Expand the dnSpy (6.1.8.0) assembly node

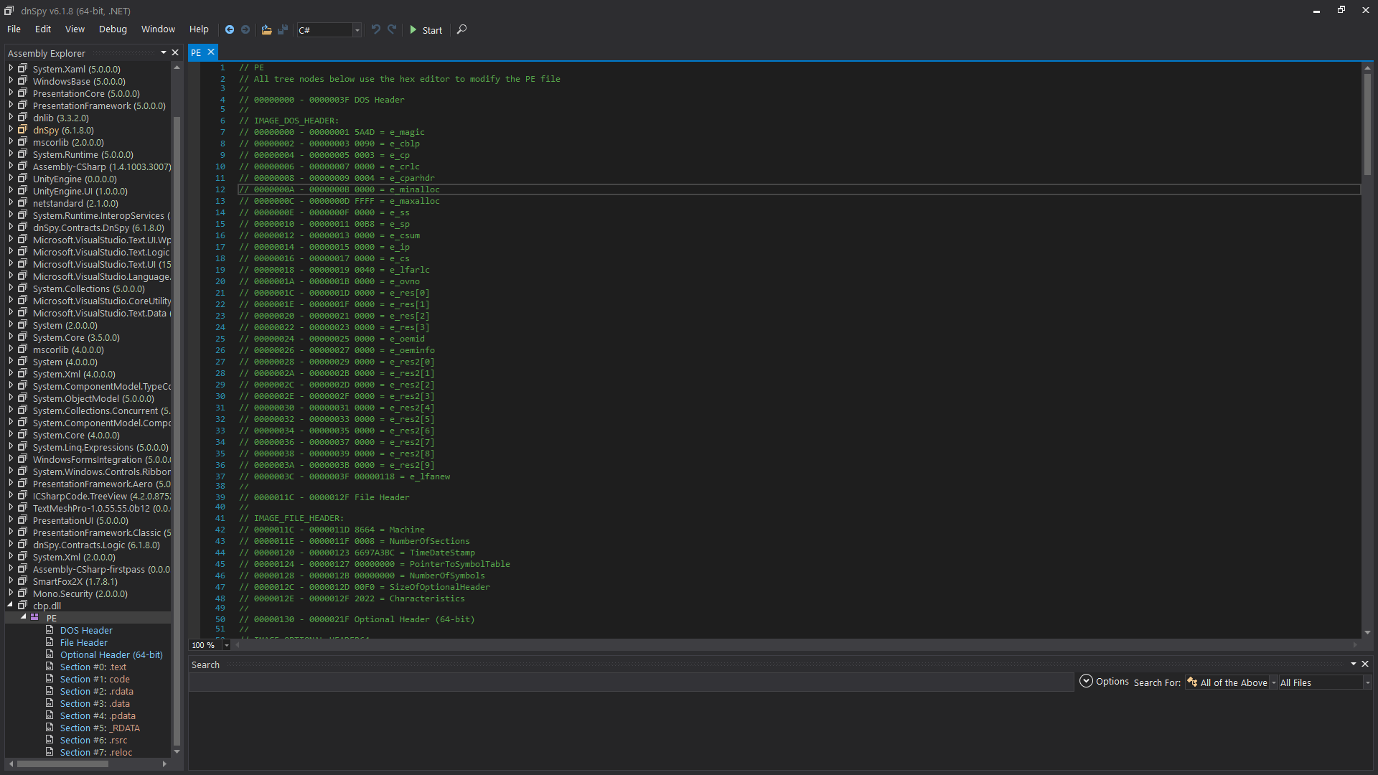11,130
